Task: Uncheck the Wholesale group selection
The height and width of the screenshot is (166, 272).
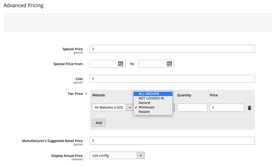Action: [146, 107]
